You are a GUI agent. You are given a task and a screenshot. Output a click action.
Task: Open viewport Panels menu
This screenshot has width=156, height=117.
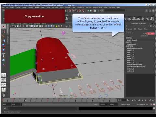tap(44, 24)
